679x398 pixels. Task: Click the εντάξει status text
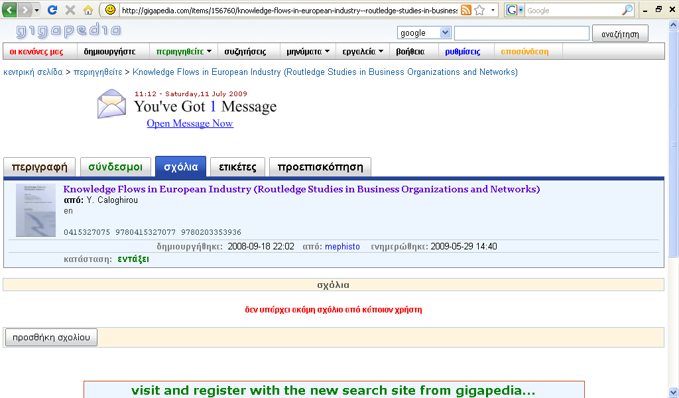(133, 259)
